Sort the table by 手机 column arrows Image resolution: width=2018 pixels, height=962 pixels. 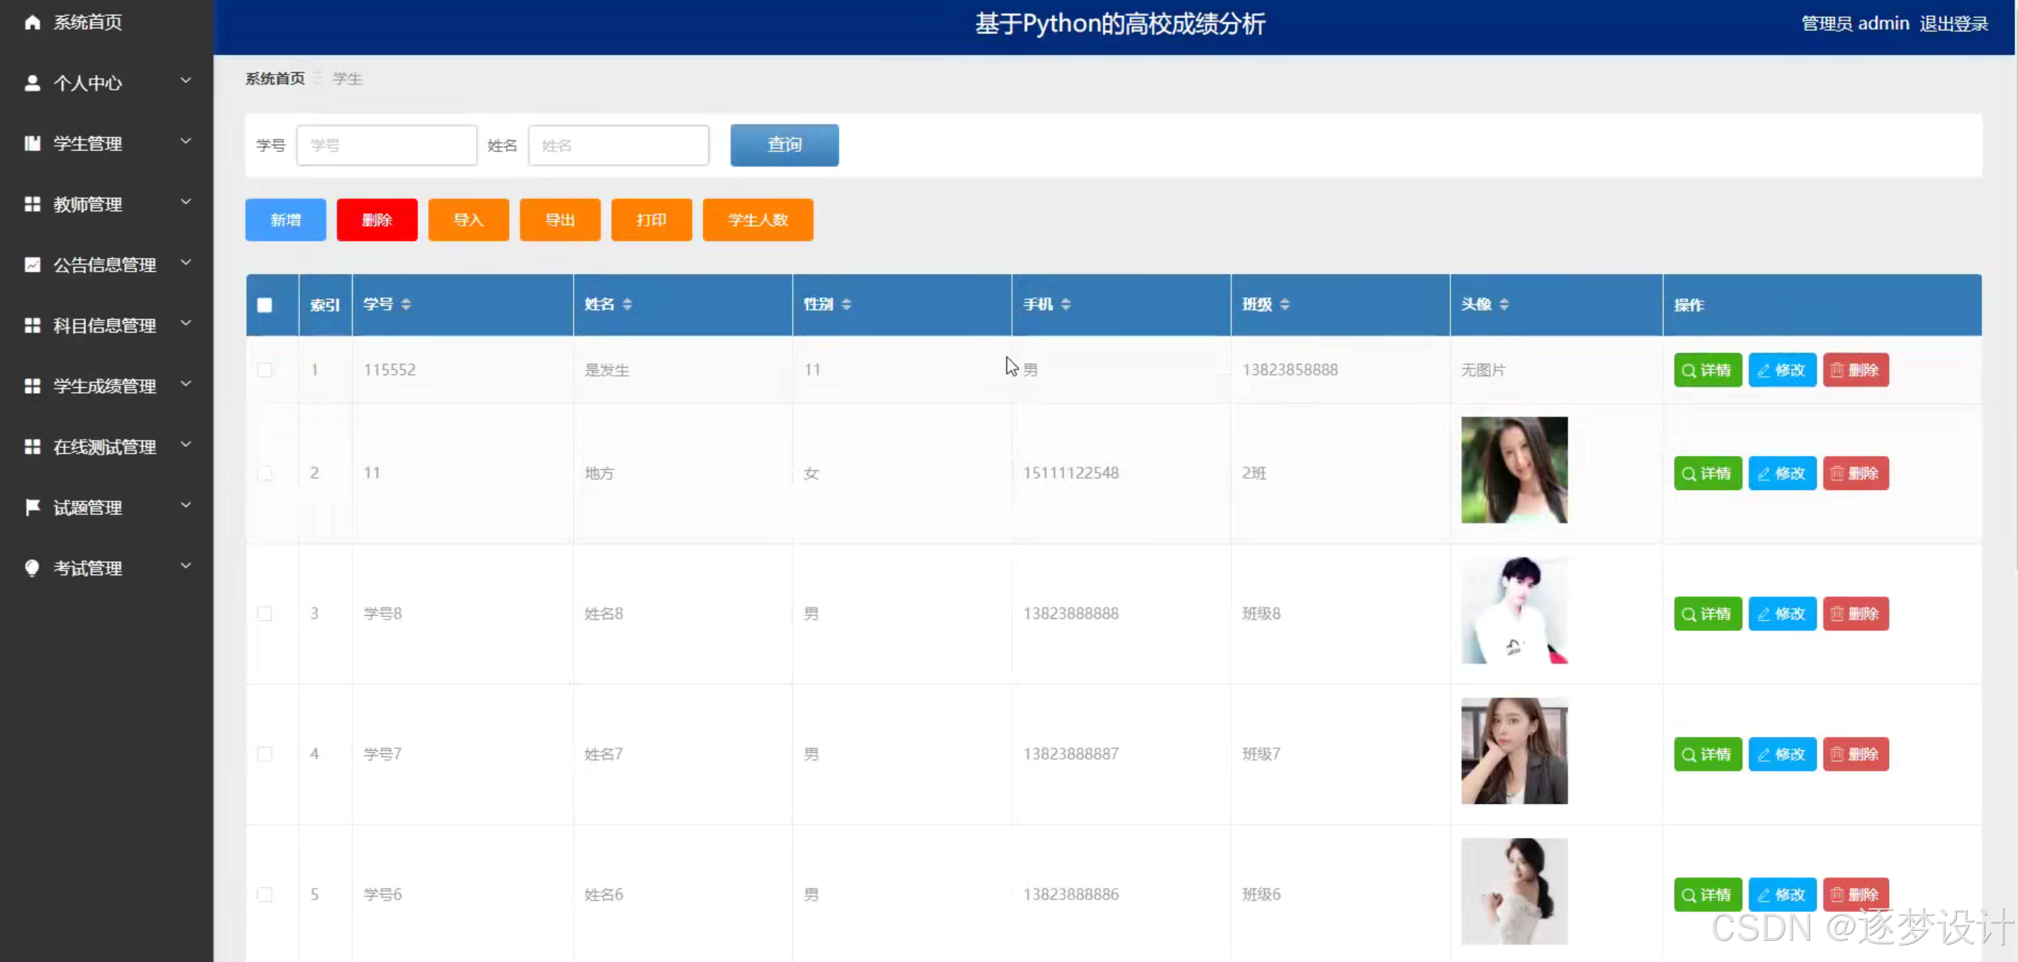click(1065, 305)
